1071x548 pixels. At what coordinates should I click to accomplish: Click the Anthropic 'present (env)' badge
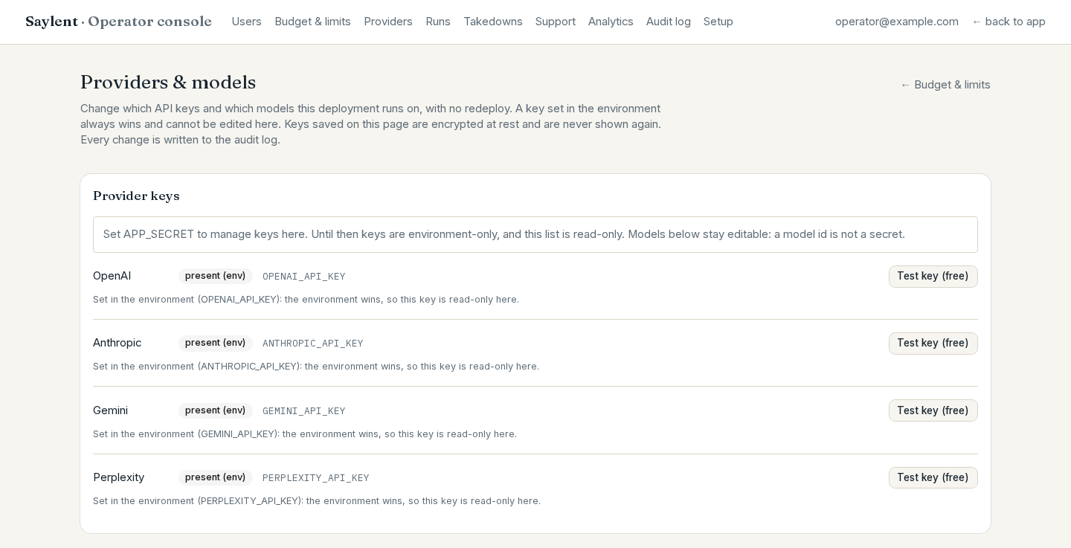pyautogui.click(x=216, y=343)
